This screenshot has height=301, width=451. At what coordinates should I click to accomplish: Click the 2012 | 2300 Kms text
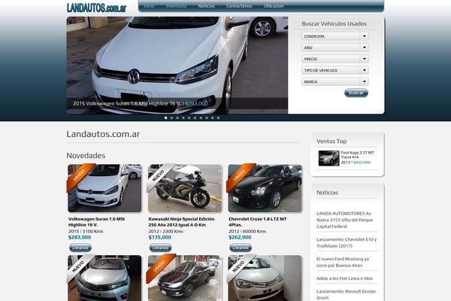[165, 231]
